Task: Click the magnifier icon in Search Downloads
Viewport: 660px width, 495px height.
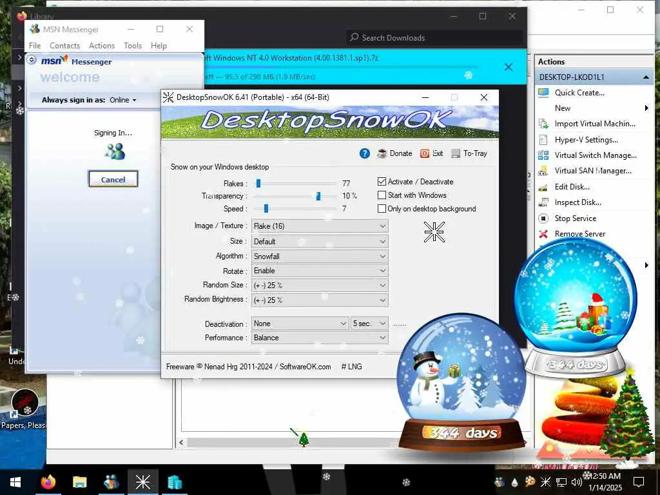Action: tap(354, 37)
